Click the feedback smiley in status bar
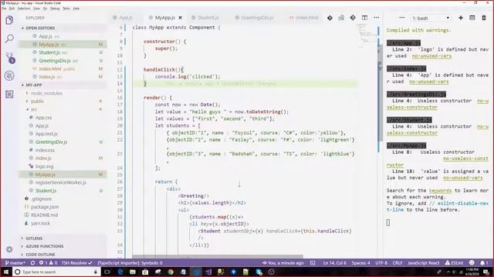 pyautogui.click(x=472, y=263)
